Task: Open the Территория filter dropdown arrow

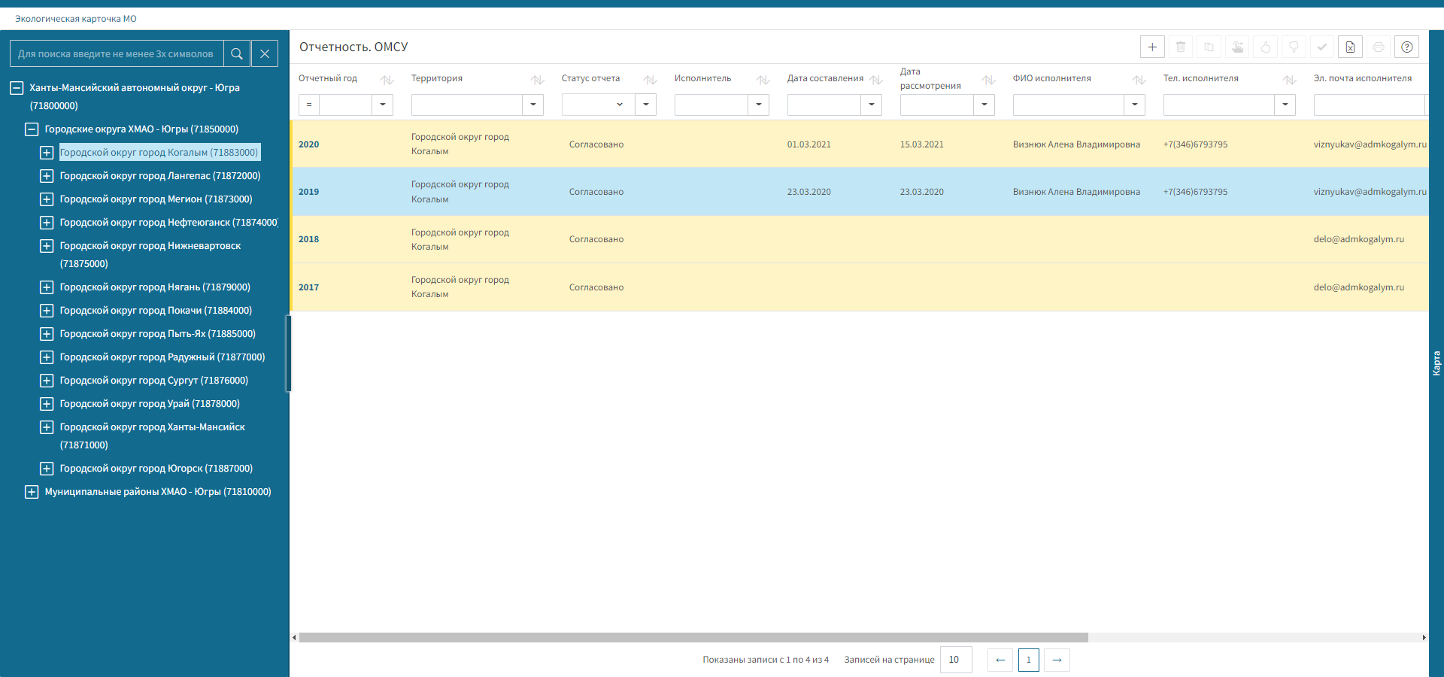Action: click(532, 105)
